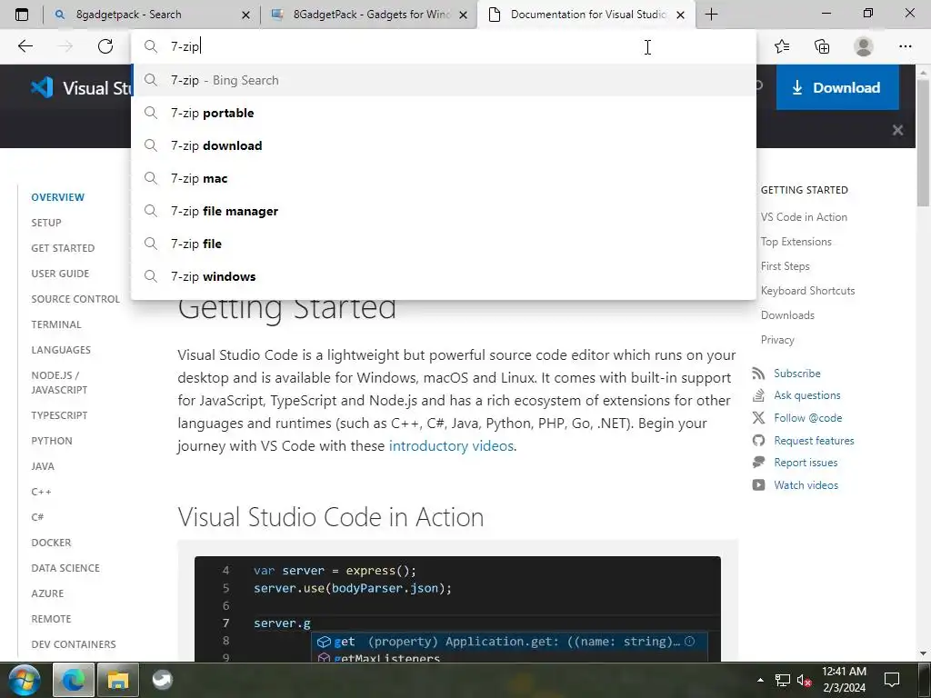Click the Visual Studio Code logo
The height and width of the screenshot is (698, 931).
42,88
